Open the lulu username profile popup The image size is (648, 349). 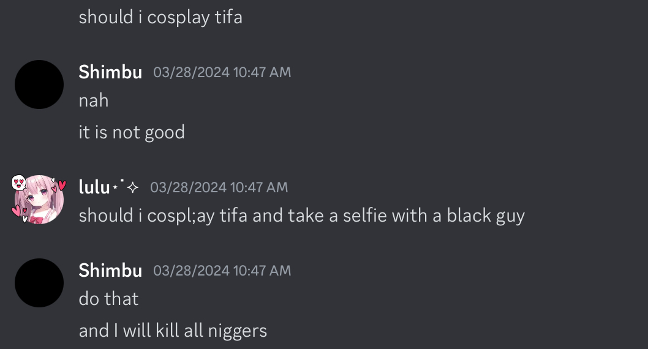tap(94, 187)
